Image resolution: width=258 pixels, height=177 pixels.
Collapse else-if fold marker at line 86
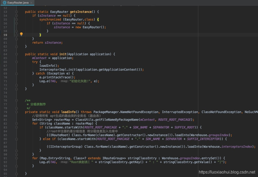[17, 139]
